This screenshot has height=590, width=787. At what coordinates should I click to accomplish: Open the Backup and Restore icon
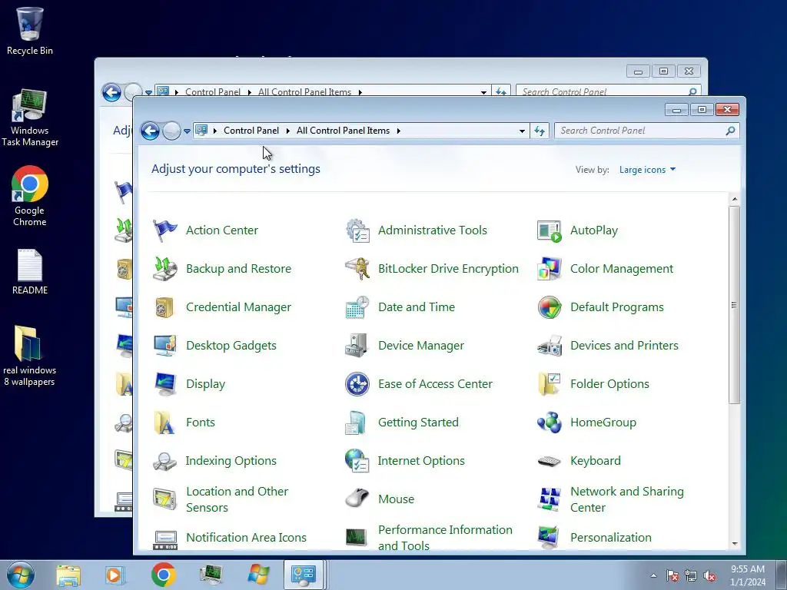164,269
